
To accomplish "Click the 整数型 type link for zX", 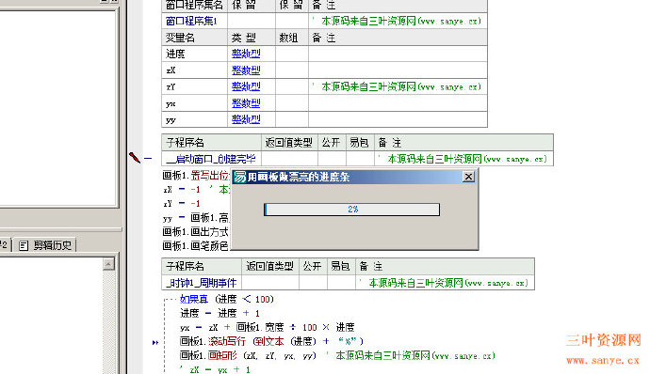I will click(246, 70).
